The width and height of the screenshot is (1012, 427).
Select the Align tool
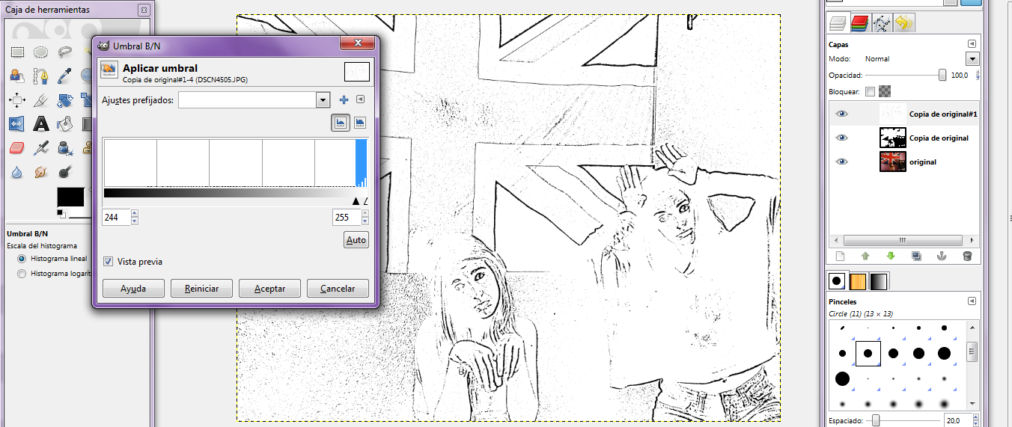coord(17,99)
